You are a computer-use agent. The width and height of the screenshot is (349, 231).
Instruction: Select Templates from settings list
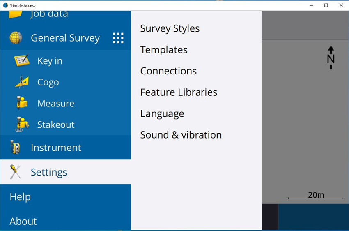click(164, 50)
